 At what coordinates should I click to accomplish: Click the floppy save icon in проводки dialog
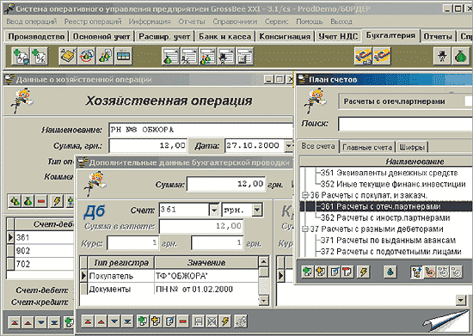click(198, 321)
